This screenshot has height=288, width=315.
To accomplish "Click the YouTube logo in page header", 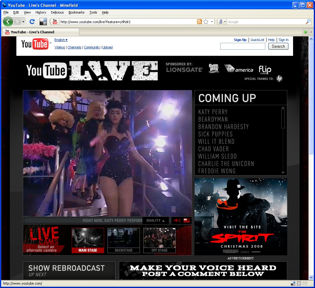I will 35,44.
